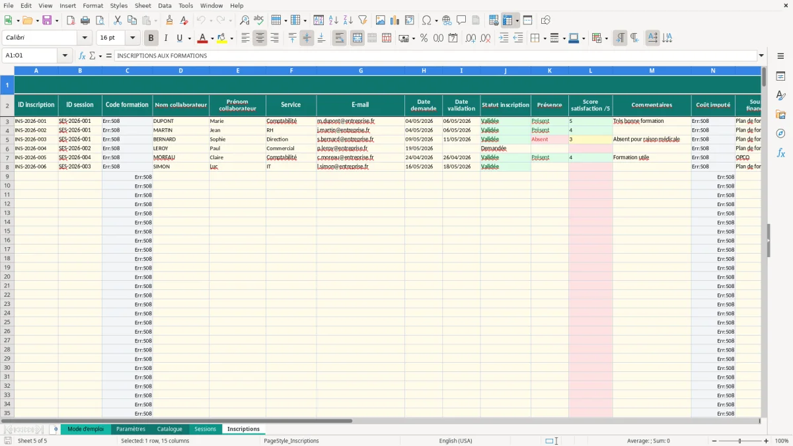This screenshot has width=793, height=446.
Task: Open the Function Wizard icon beside the Name Box
Action: pyautogui.click(x=82, y=56)
